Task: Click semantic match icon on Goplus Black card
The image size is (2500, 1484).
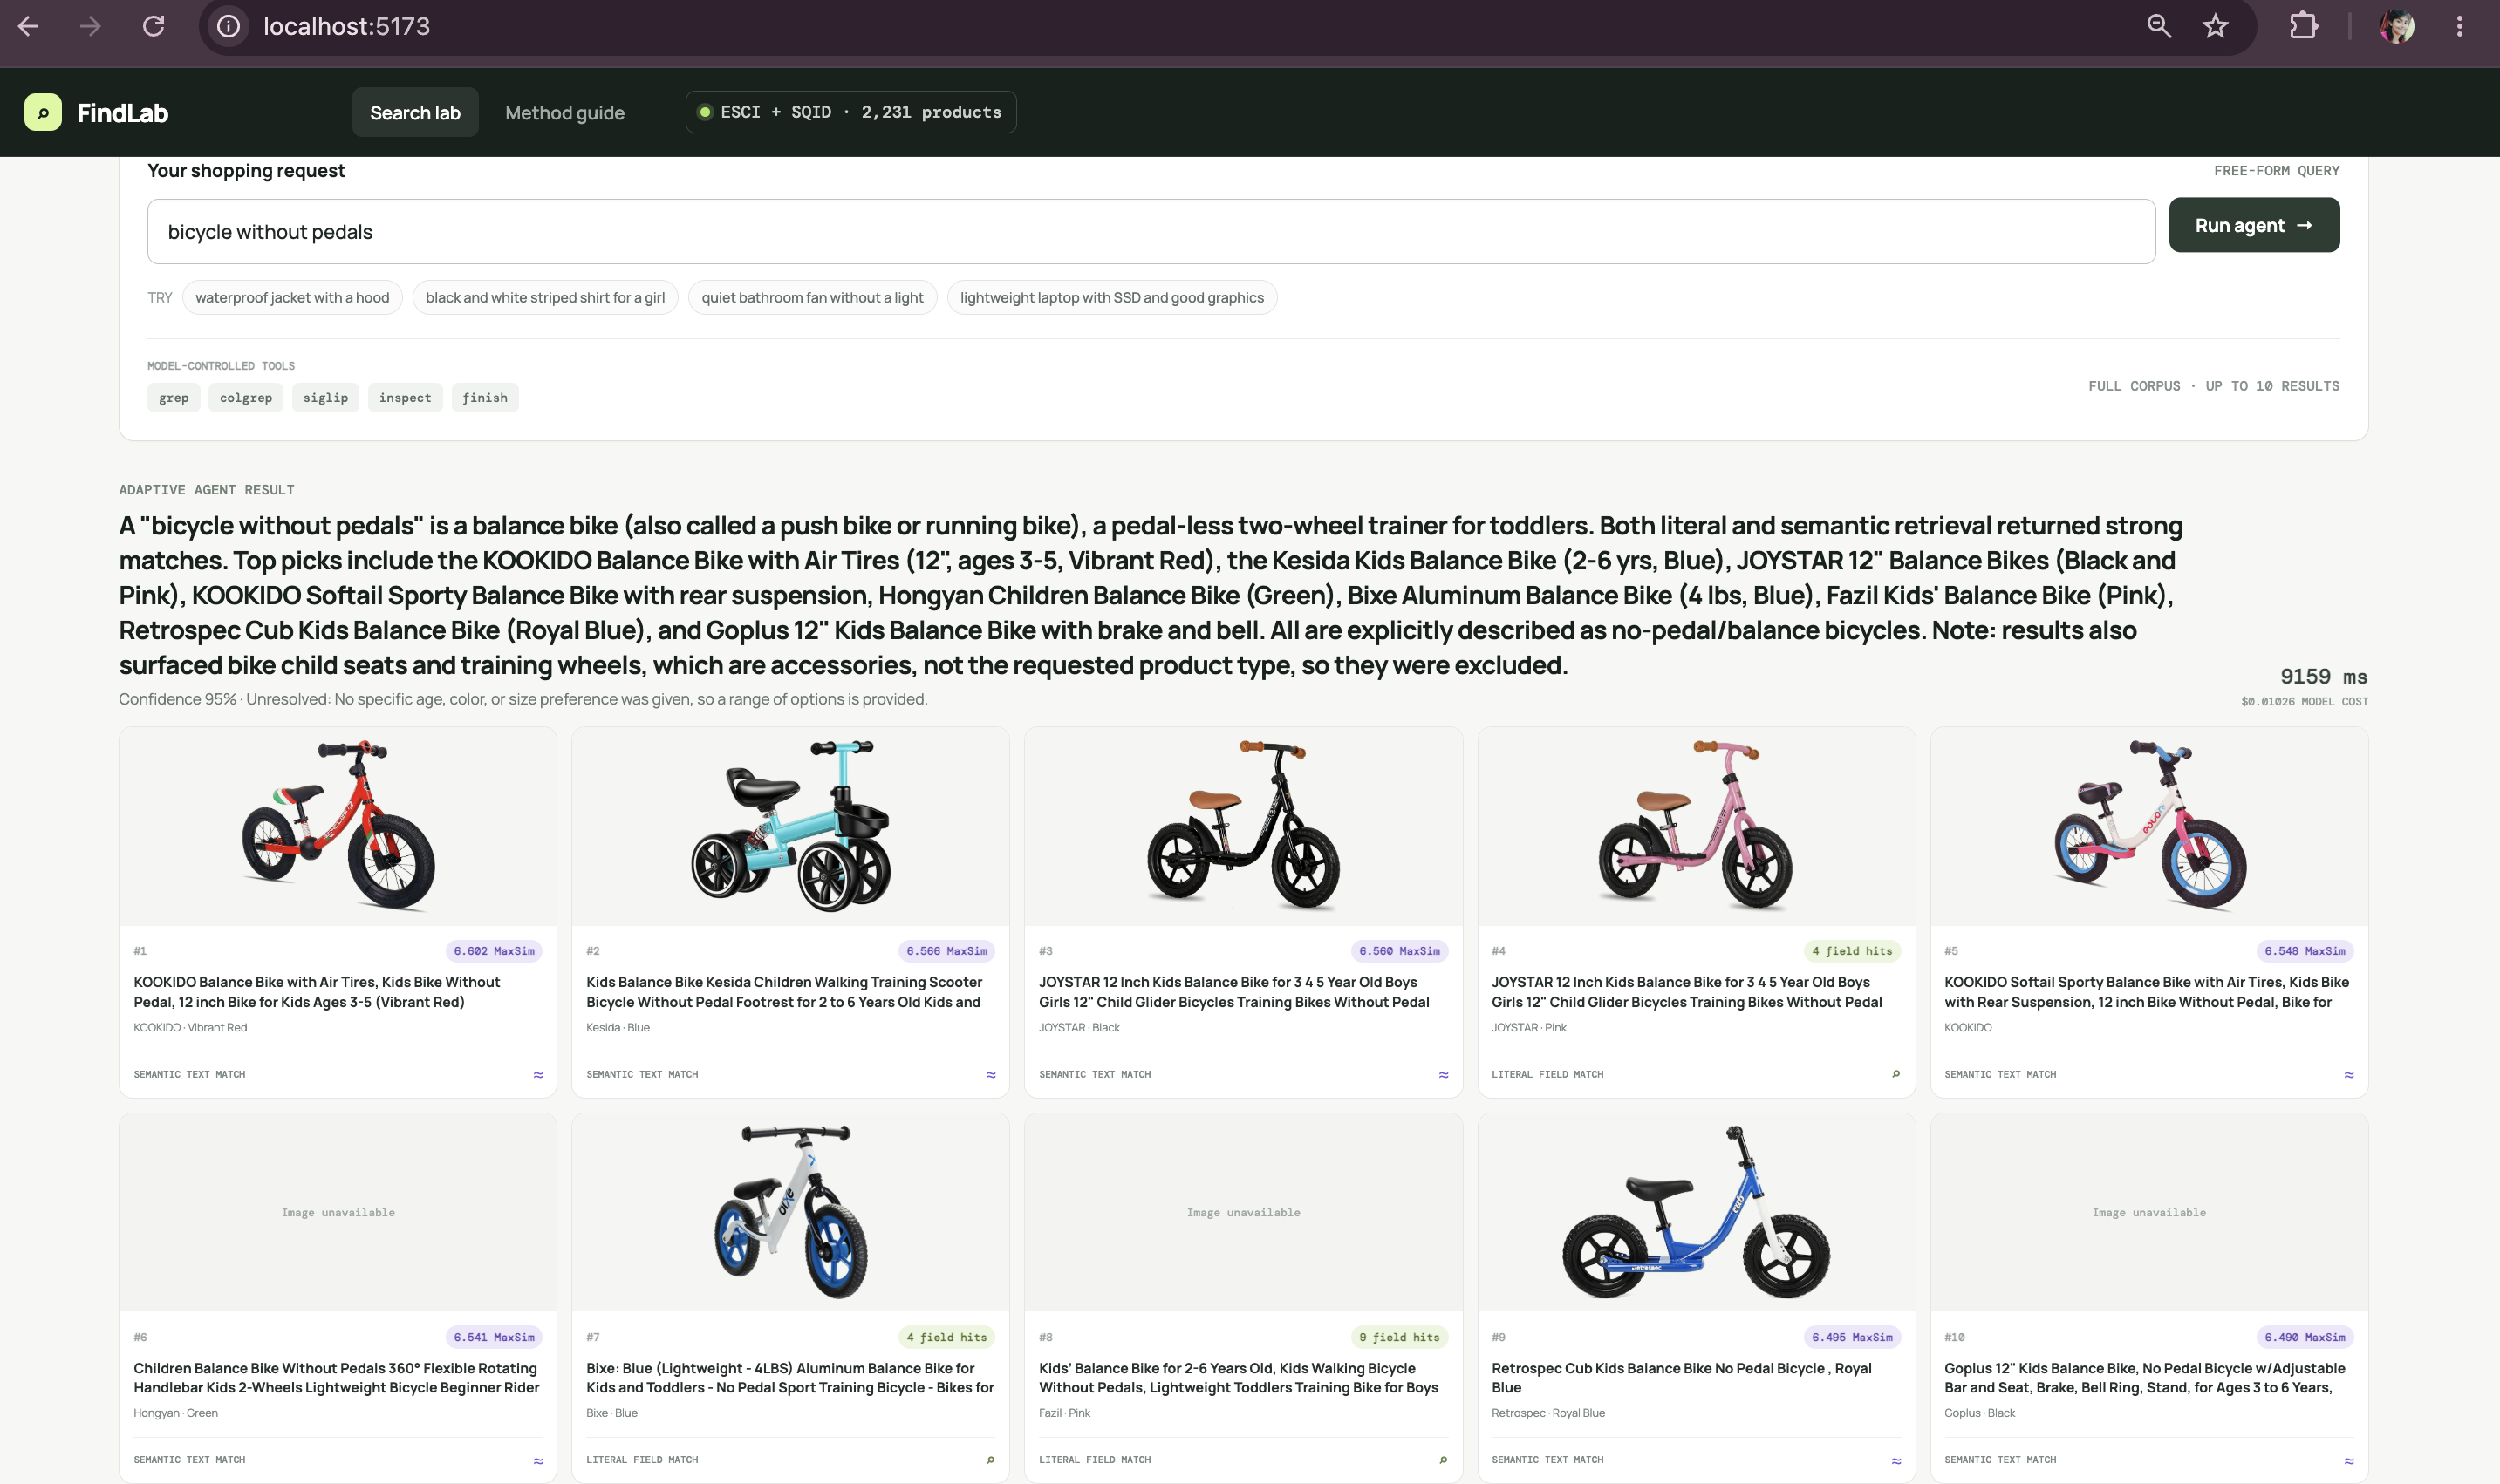Action: pos(2349,1461)
